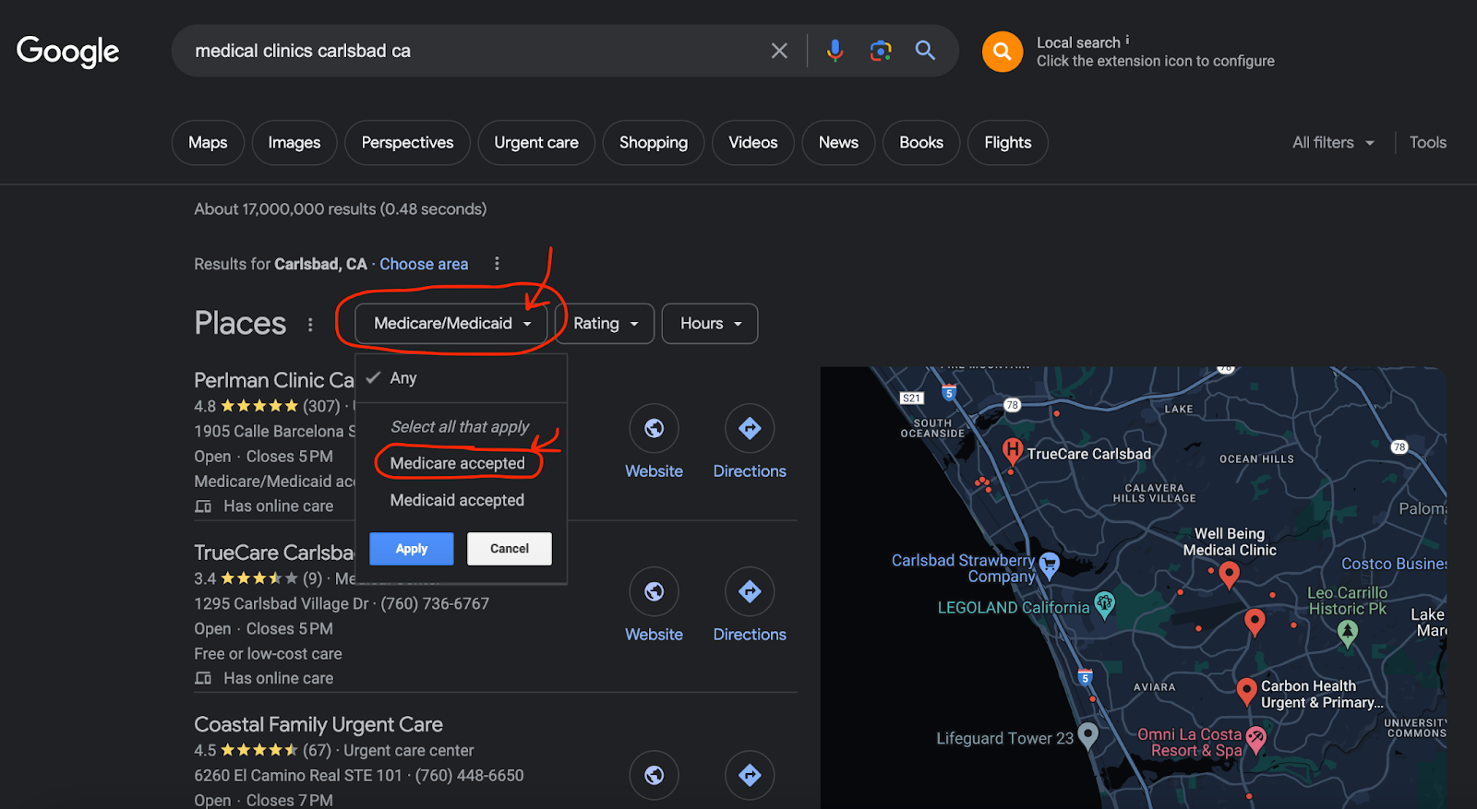This screenshot has width=1477, height=809.
Task: Click the Costco Business map label
Action: pos(1394,564)
